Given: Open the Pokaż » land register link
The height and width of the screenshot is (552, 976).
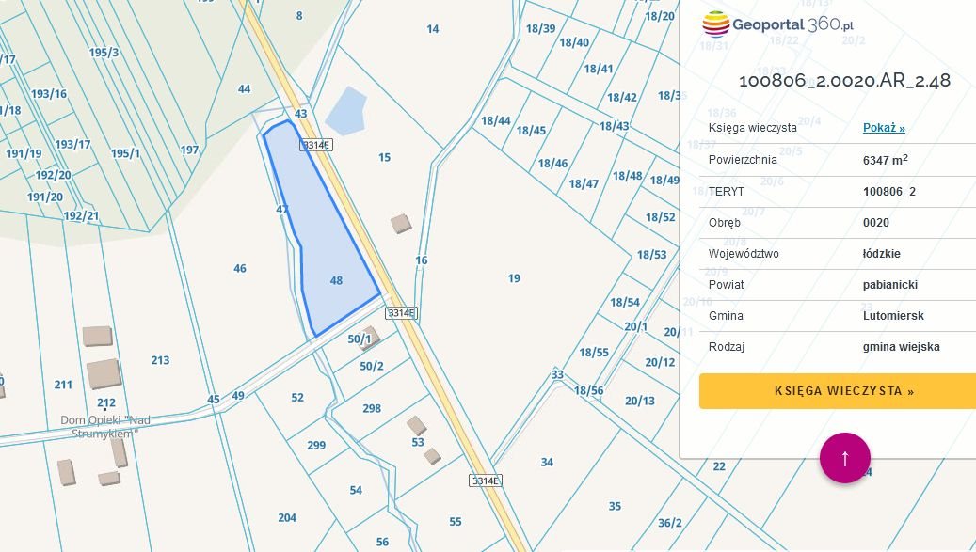Looking at the screenshot, I should point(882,127).
